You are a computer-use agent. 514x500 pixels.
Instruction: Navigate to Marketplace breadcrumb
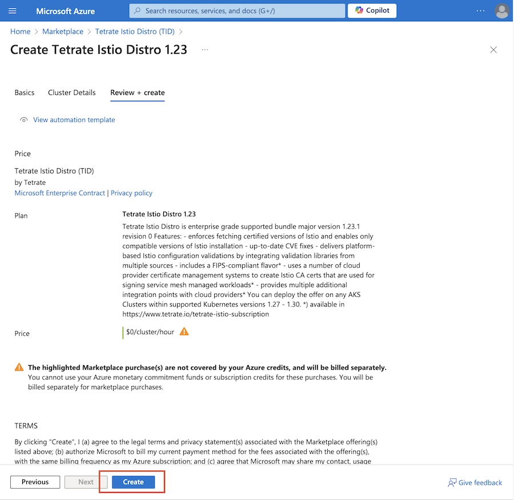(63, 31)
